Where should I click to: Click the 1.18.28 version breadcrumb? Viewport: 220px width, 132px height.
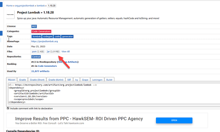point(52,6)
